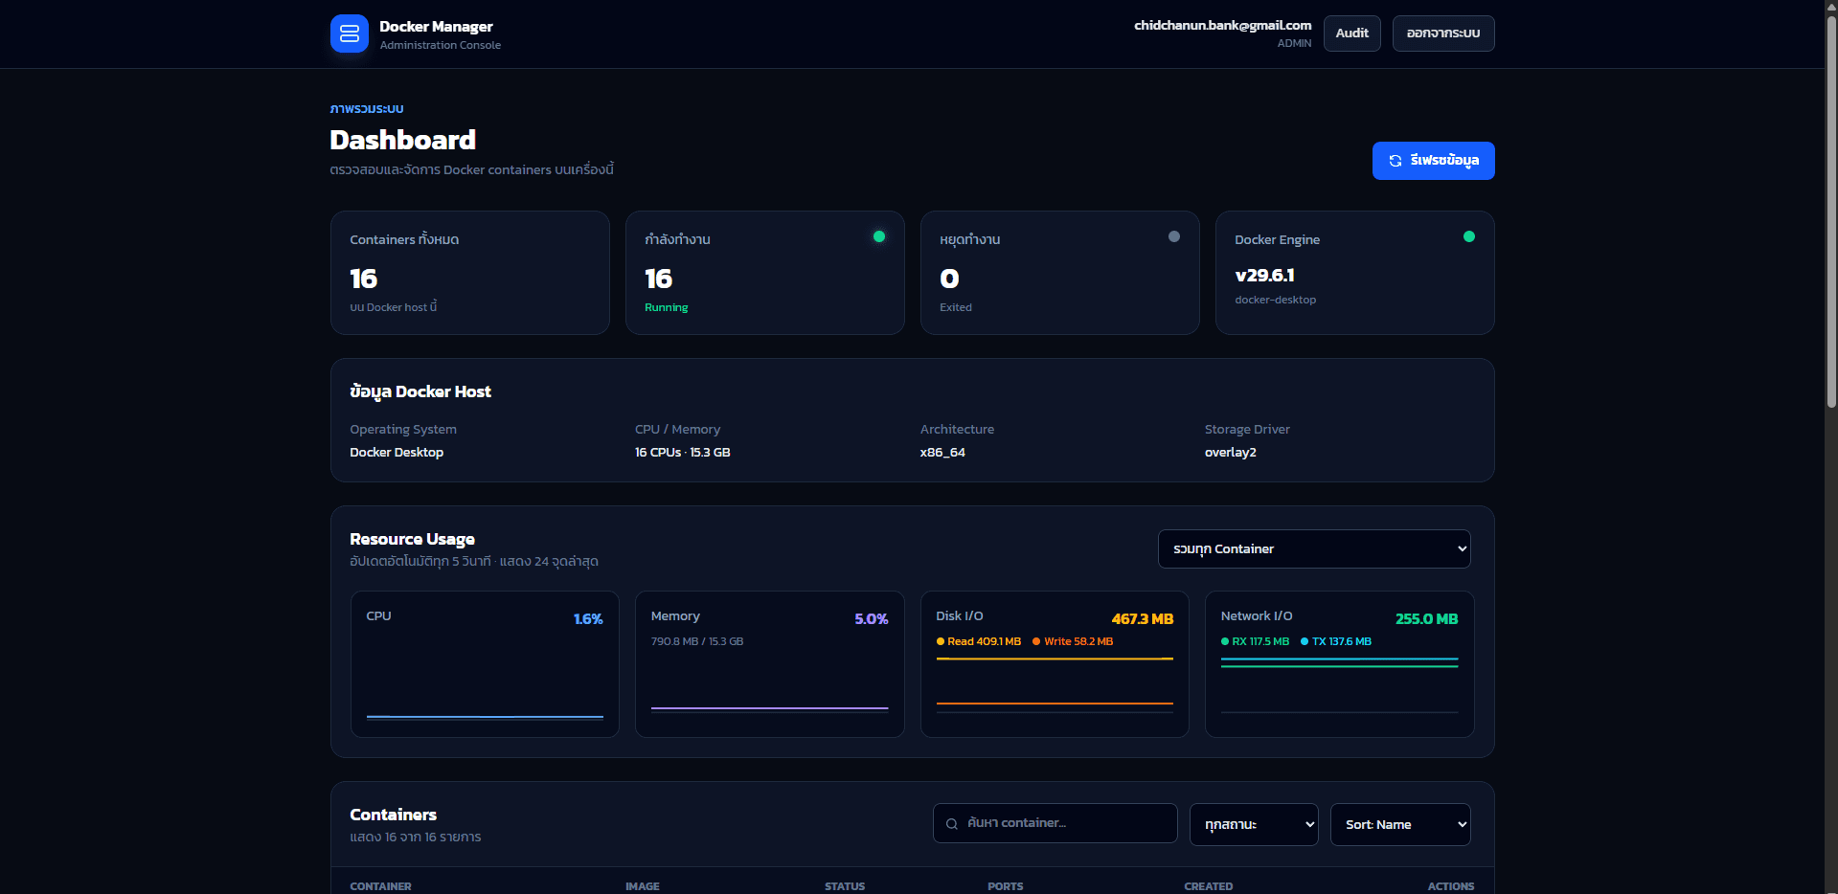
Task: Click the Docker Desktop operating system value
Action: click(397, 453)
